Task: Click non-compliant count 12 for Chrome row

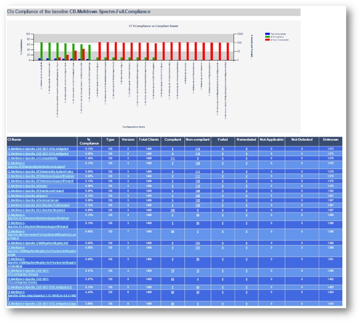Action: click(x=198, y=271)
